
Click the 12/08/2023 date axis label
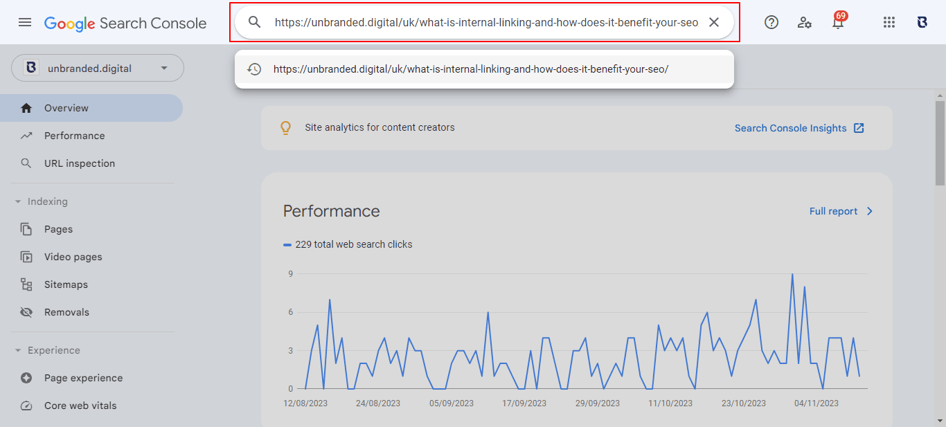(305, 403)
